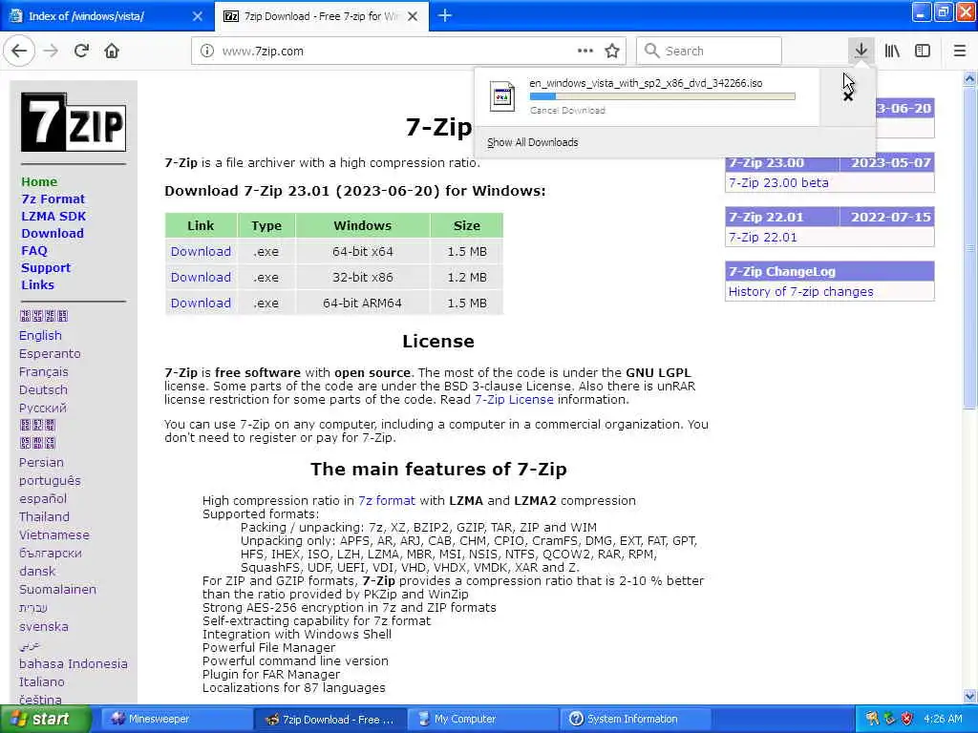Click the forward navigation arrow
The height and width of the screenshot is (733, 978).
pos(51,51)
